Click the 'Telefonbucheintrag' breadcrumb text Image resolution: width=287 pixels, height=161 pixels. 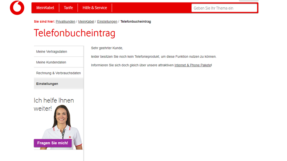(x=136, y=22)
